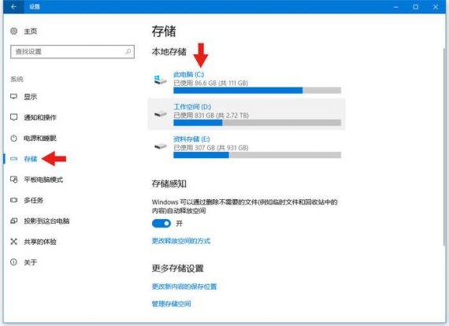The image size is (449, 326).
Task: Click the 关于 info icon
Action: point(13,262)
